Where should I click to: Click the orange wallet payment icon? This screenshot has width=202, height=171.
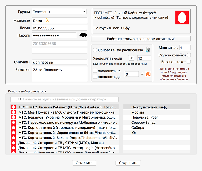pyautogui.click(x=148, y=74)
